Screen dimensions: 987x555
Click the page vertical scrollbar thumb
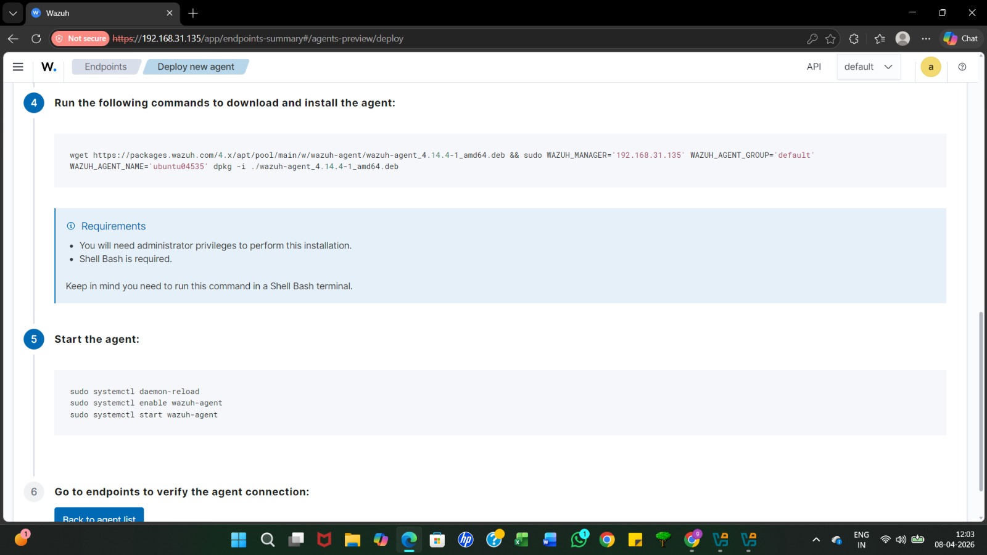(x=981, y=401)
